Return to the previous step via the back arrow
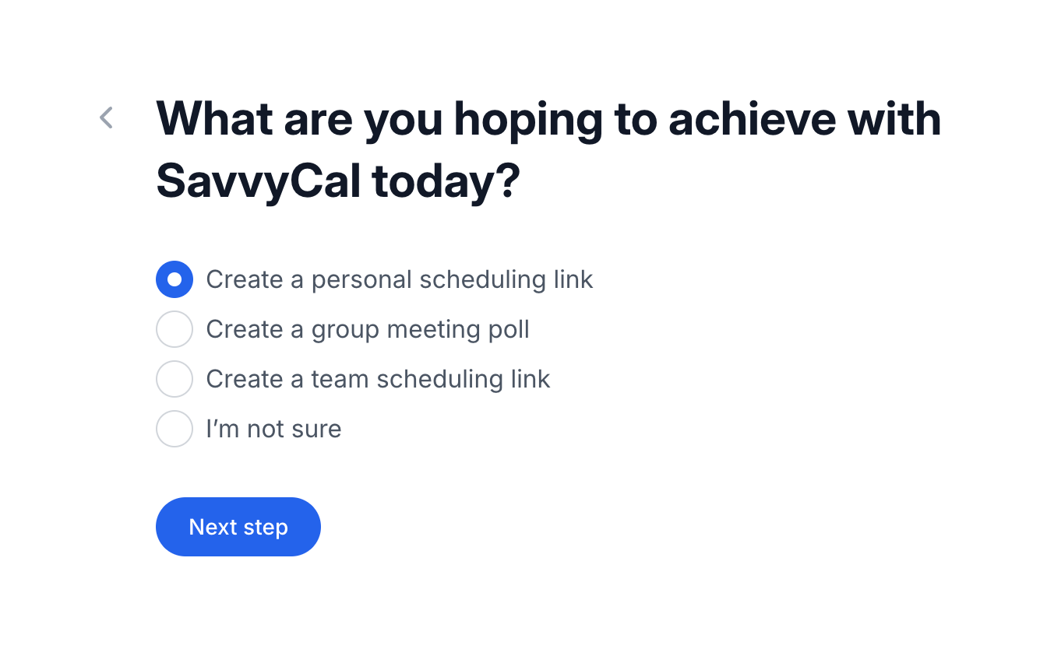Viewport: 1040px width, 656px height. click(x=107, y=118)
